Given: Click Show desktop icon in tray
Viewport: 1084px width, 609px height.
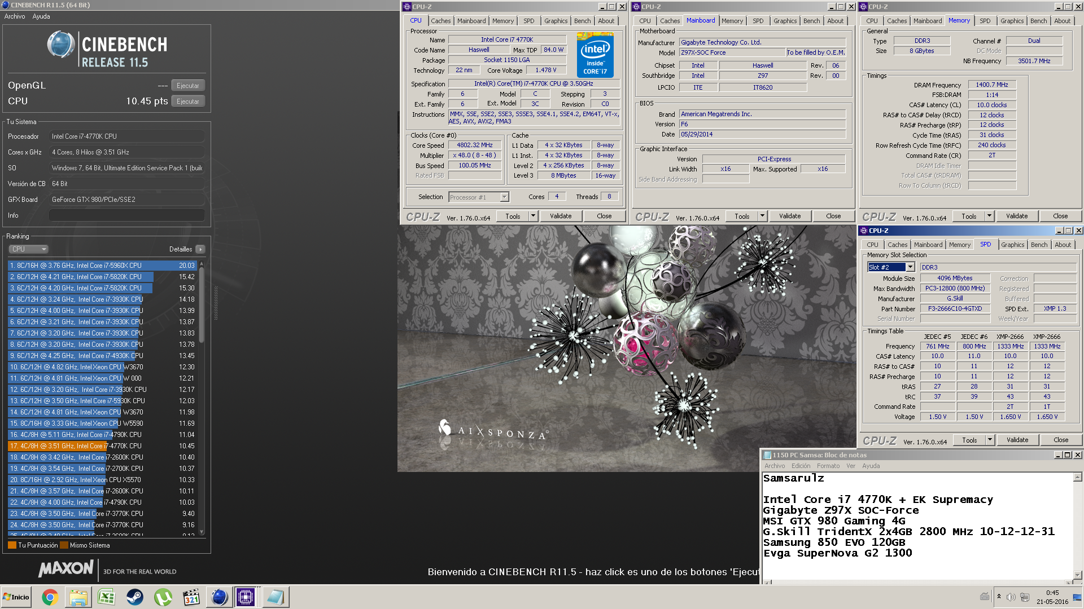Looking at the screenshot, I should (x=1077, y=597).
